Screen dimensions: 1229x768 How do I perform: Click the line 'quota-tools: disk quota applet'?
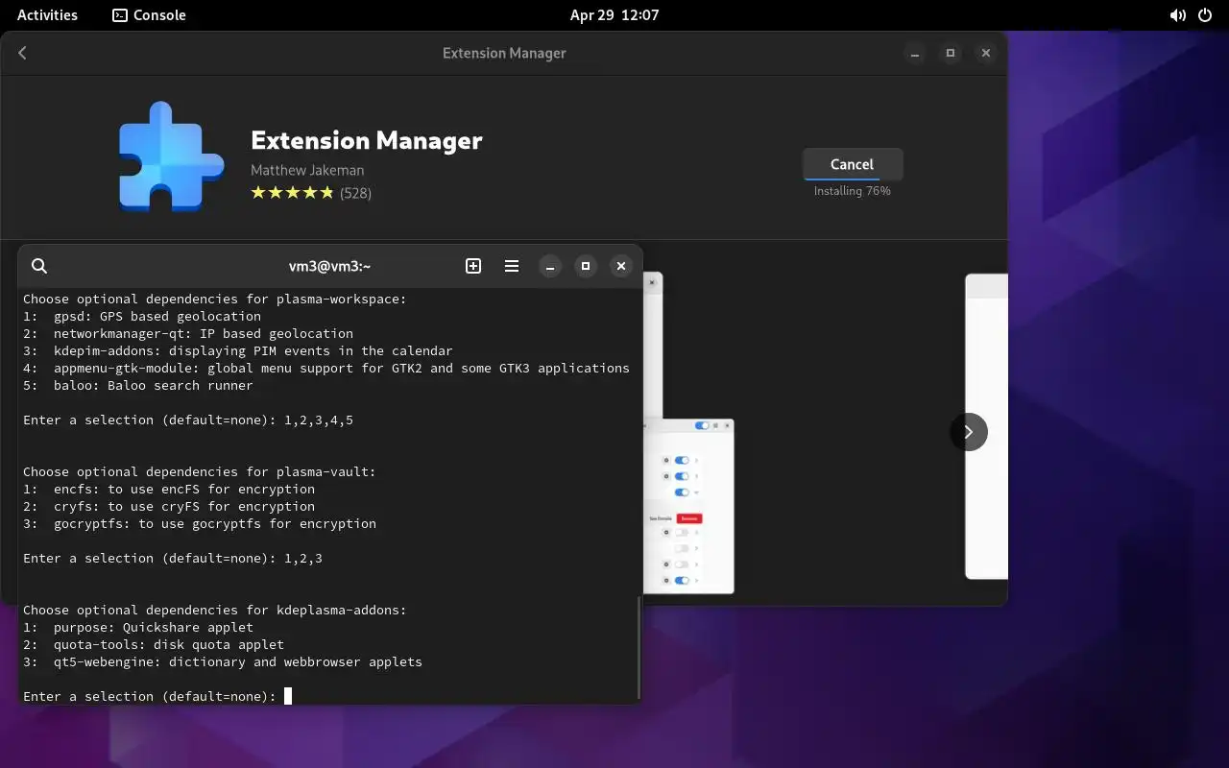pos(169,644)
